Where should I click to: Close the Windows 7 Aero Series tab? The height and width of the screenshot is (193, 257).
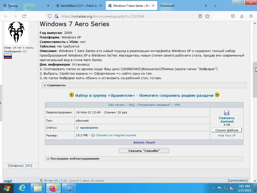point(153,6)
